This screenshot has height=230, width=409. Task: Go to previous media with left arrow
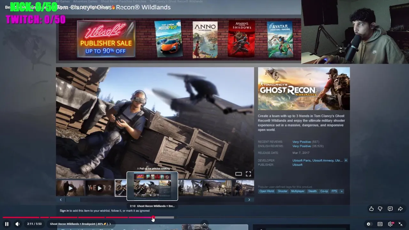(61, 200)
